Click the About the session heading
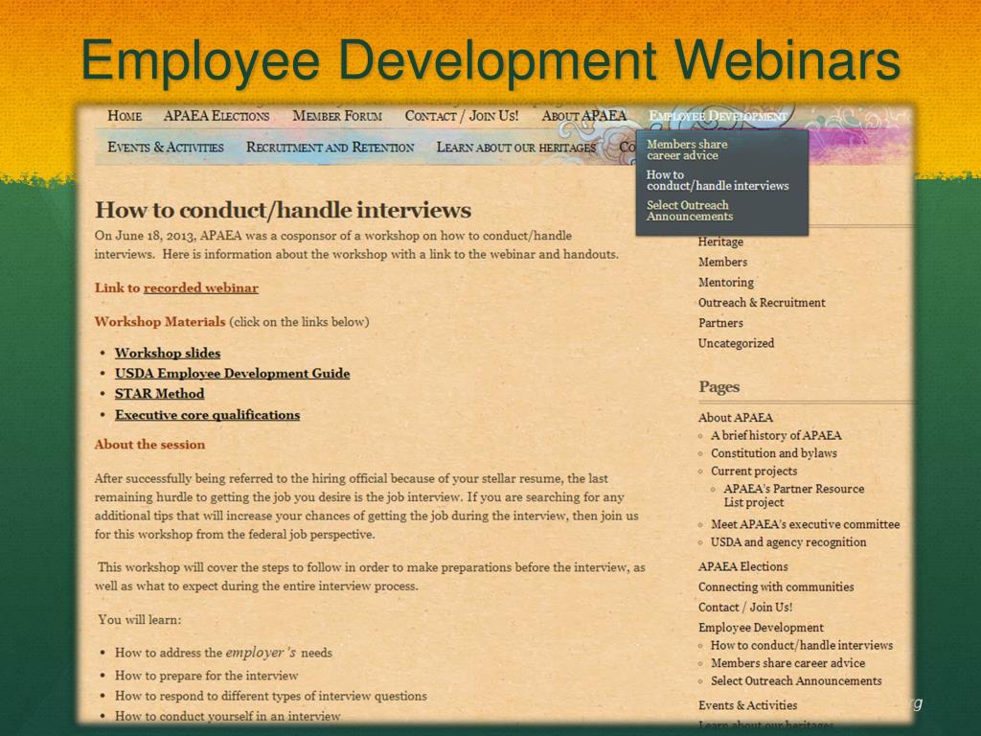The image size is (981, 736). pyautogui.click(x=149, y=445)
